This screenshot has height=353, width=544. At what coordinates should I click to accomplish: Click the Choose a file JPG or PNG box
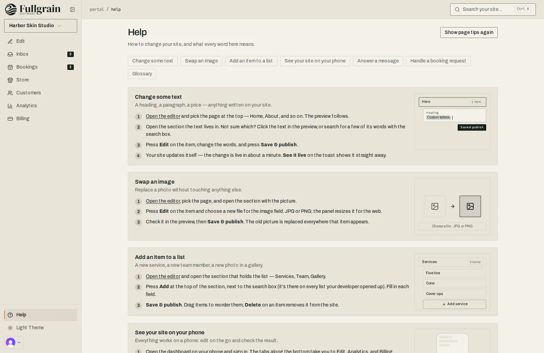click(453, 226)
